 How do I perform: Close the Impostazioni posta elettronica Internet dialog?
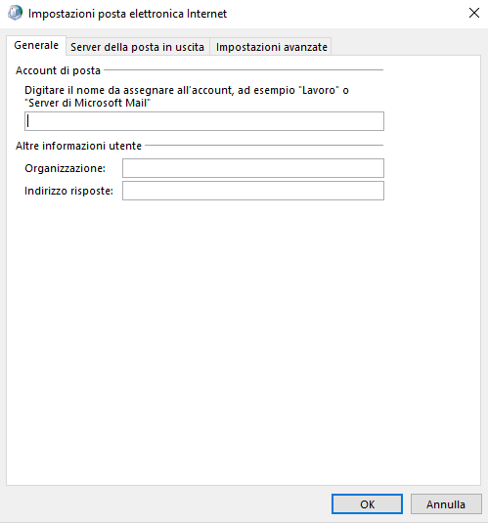point(474,14)
